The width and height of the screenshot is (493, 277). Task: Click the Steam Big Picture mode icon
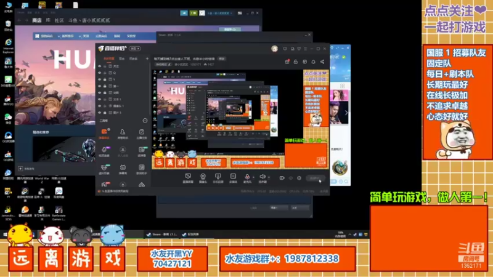pyautogui.click(x=240, y=13)
